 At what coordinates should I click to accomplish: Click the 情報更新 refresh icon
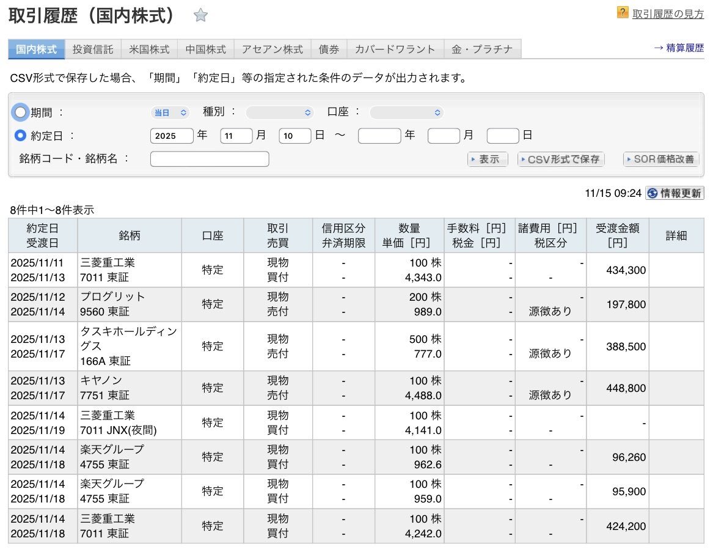(x=652, y=193)
